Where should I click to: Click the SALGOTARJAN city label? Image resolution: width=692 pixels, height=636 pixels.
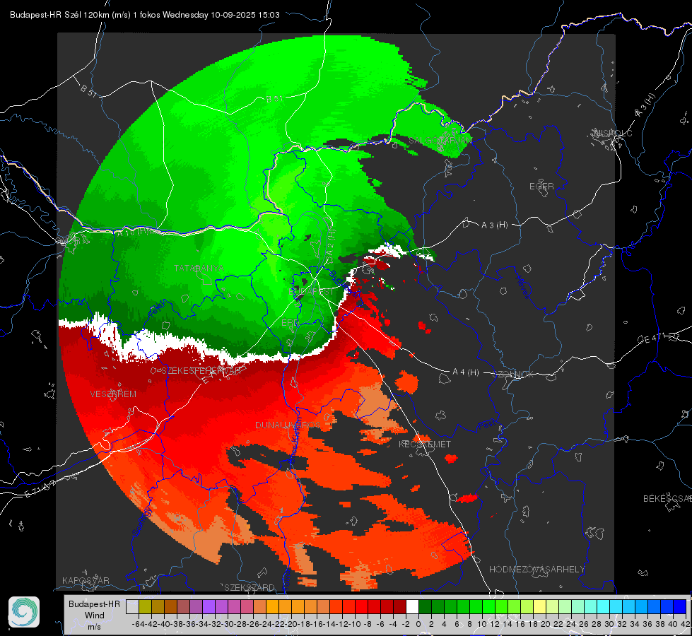pos(440,141)
